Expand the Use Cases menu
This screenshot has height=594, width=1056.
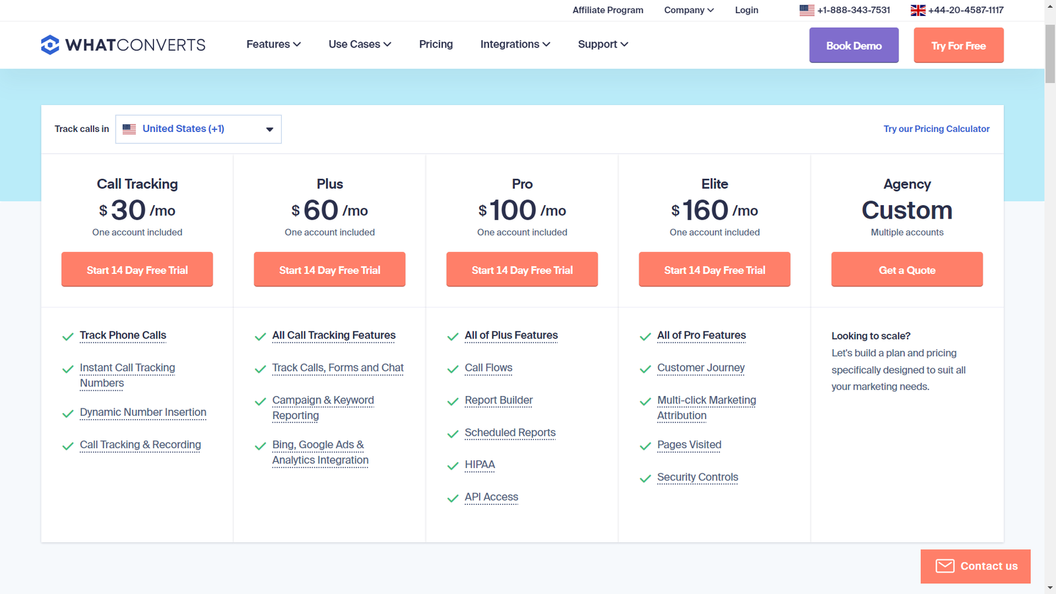click(360, 44)
